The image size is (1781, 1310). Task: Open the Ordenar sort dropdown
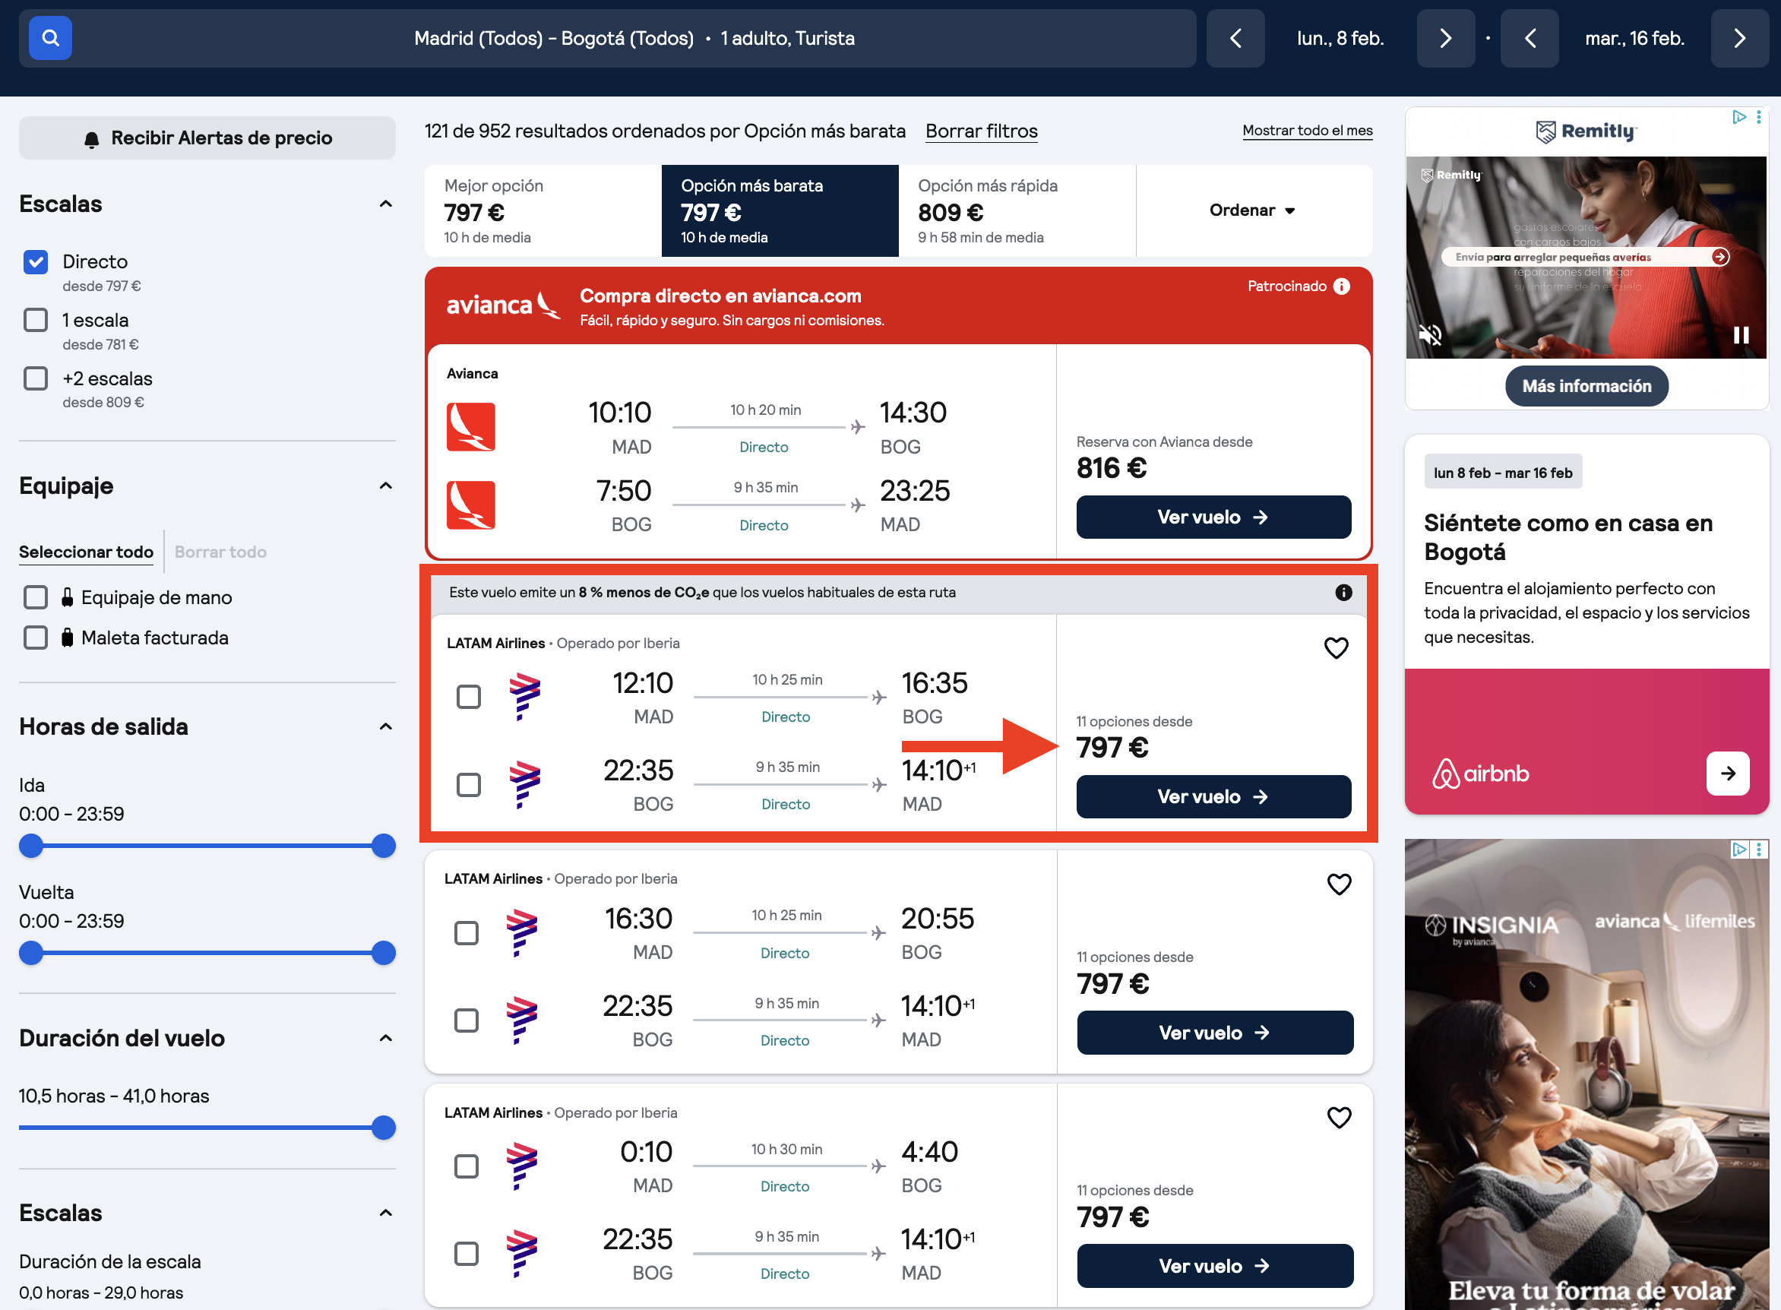pyautogui.click(x=1253, y=210)
